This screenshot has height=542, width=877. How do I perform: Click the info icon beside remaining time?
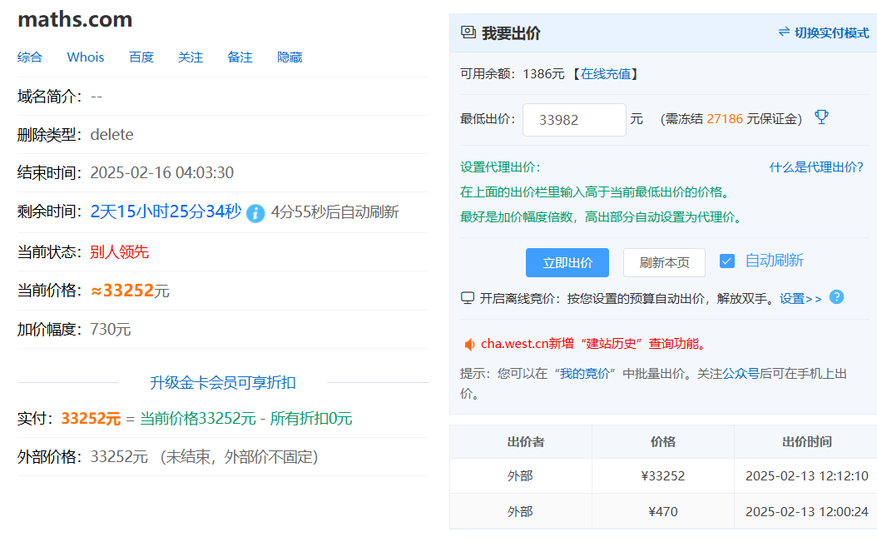pyautogui.click(x=255, y=213)
